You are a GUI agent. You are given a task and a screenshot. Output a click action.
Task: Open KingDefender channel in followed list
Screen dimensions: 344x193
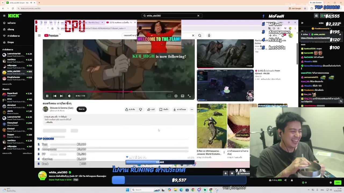[17, 78]
